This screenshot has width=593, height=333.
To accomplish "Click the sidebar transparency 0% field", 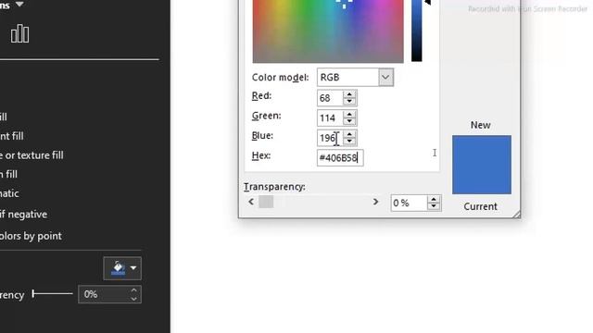I will [x=103, y=294].
